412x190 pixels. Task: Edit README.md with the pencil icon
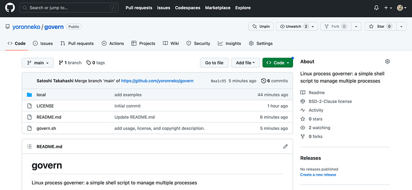tap(285, 146)
